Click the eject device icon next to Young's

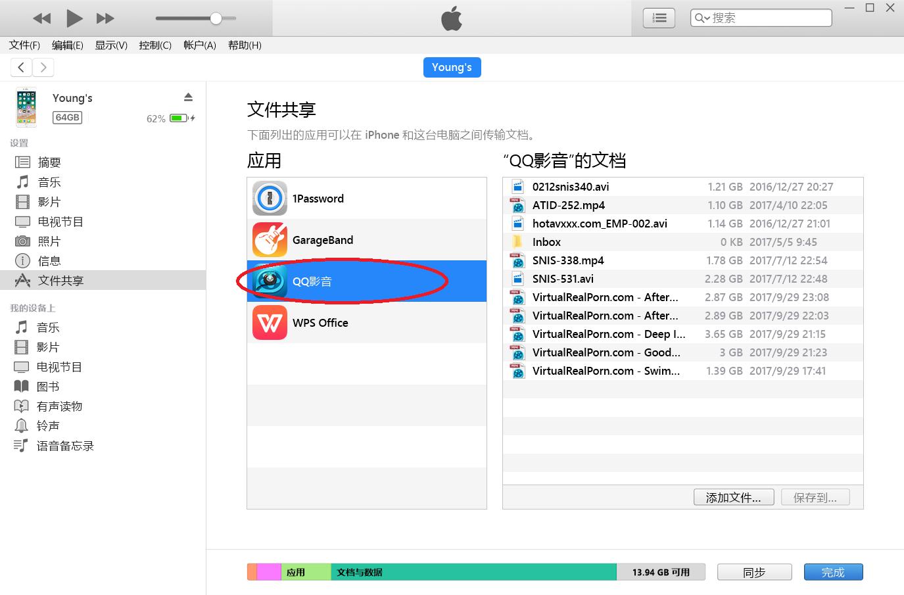pos(188,97)
